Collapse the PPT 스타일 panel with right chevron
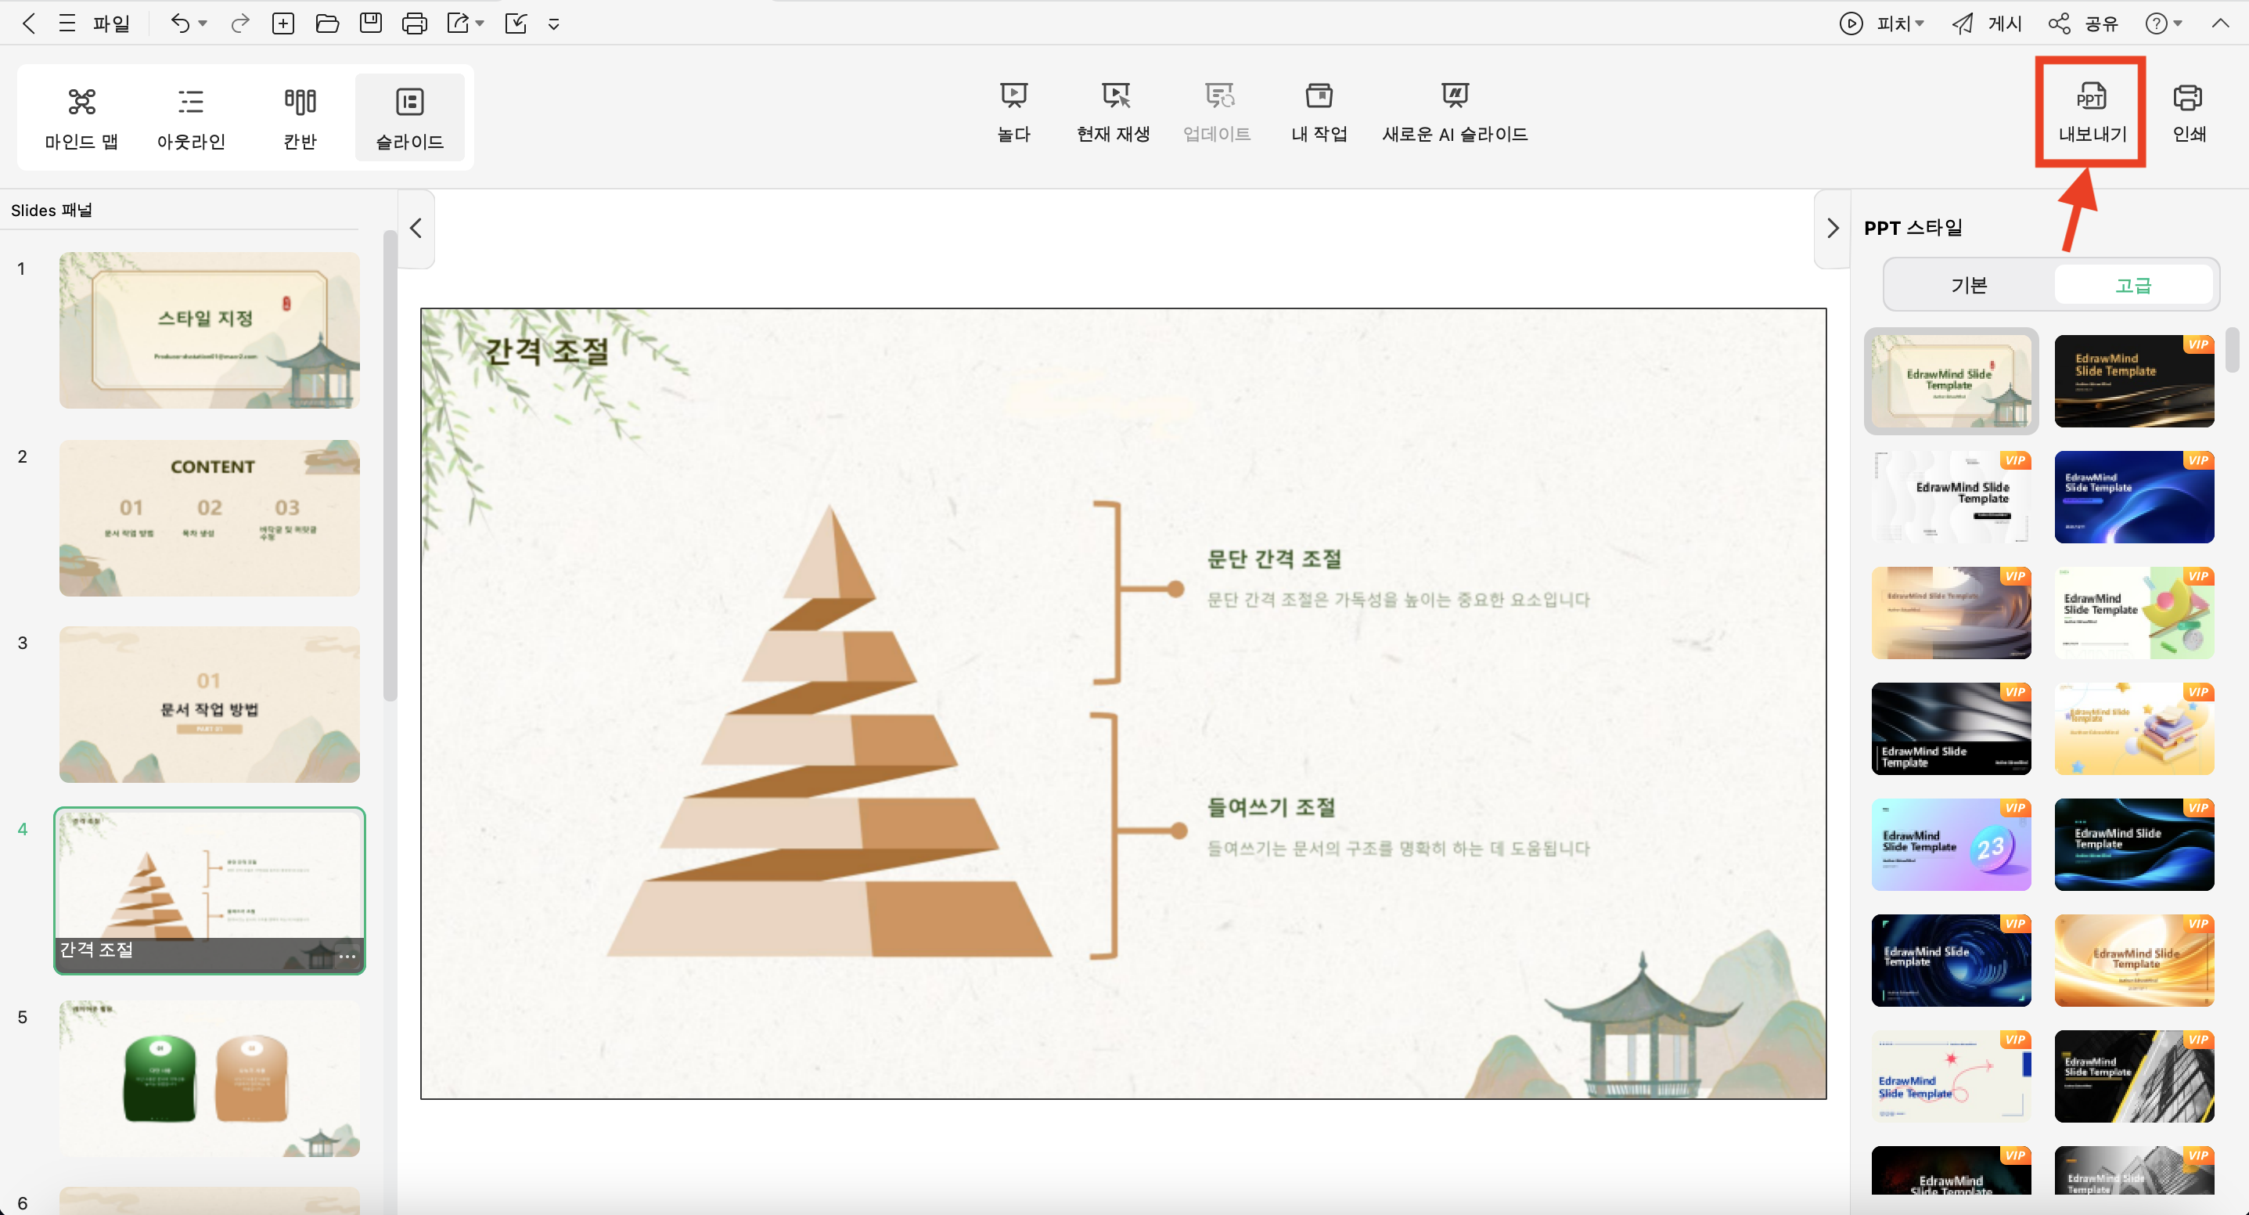 click(1832, 228)
